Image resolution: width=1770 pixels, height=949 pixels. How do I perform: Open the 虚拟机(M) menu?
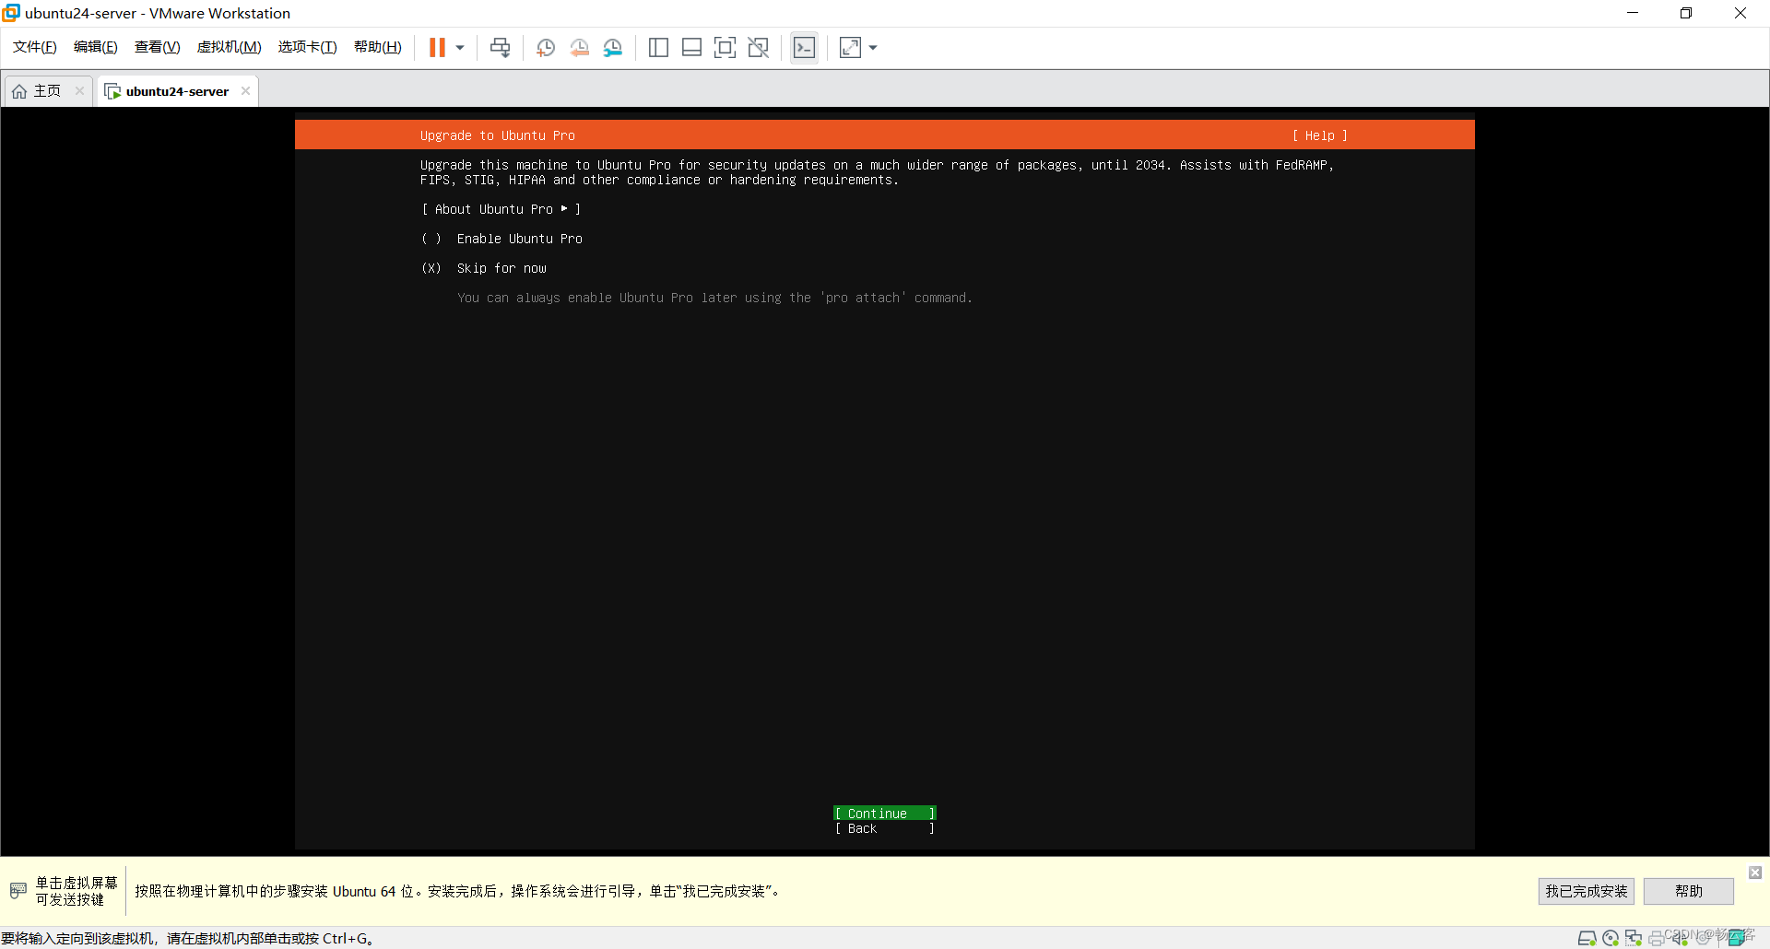click(230, 47)
